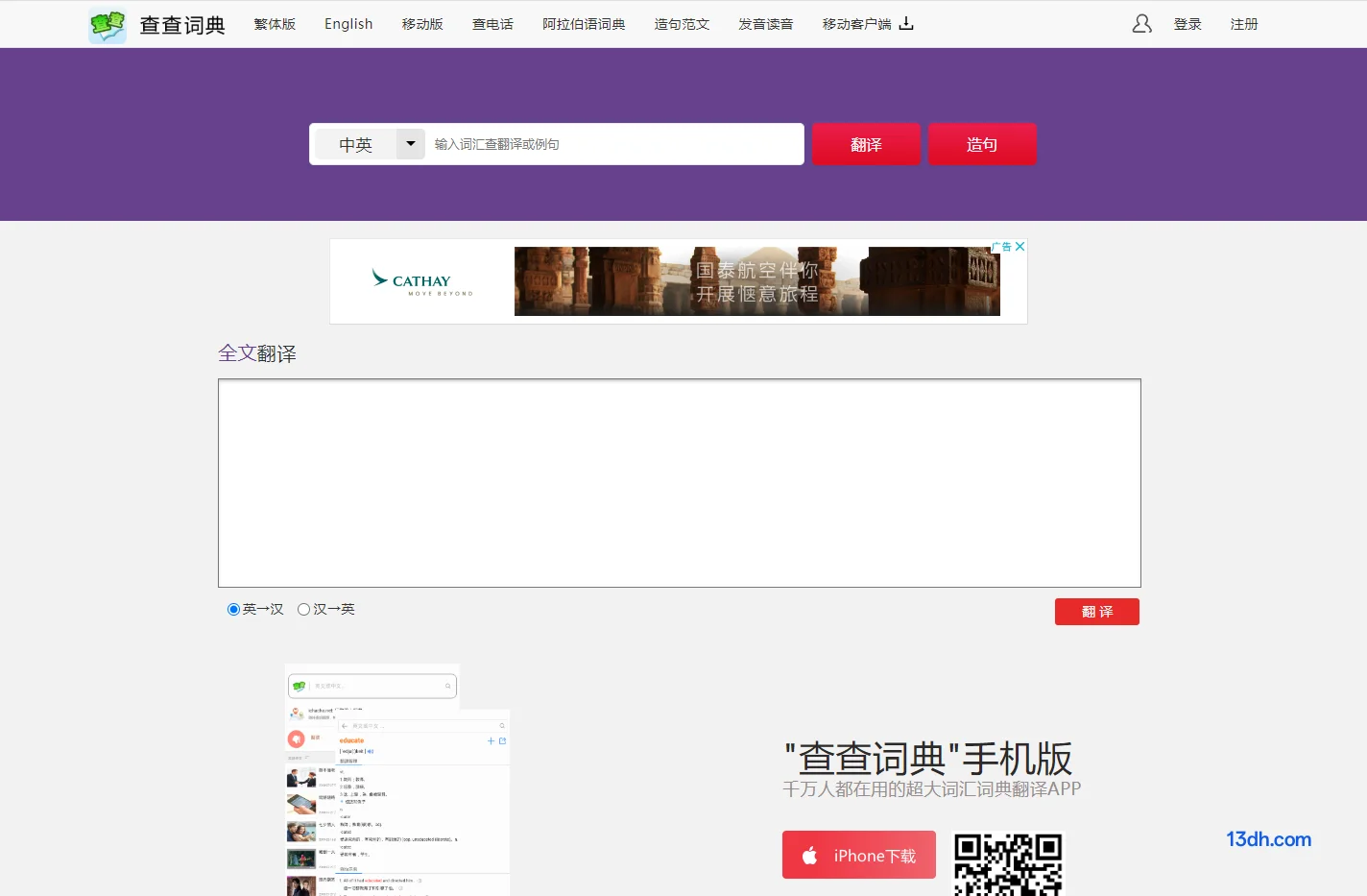This screenshot has height=896, width=1367.
Task: Expand the 中英 language dropdown arrow
Action: tap(411, 144)
